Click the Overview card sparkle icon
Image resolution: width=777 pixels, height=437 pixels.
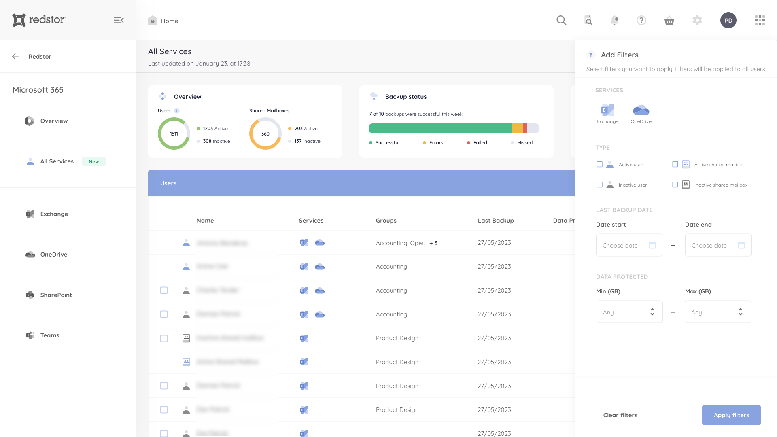(x=163, y=96)
